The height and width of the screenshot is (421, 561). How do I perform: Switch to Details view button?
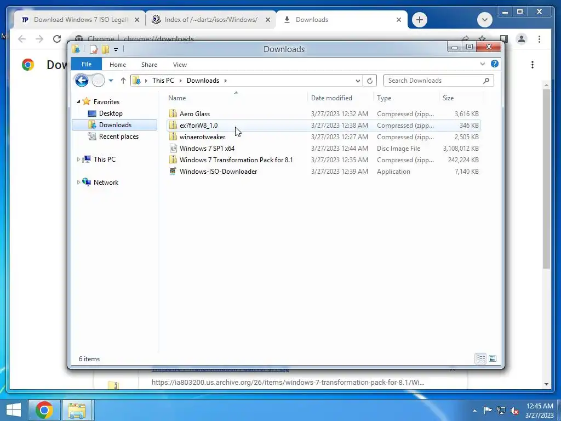click(x=480, y=359)
